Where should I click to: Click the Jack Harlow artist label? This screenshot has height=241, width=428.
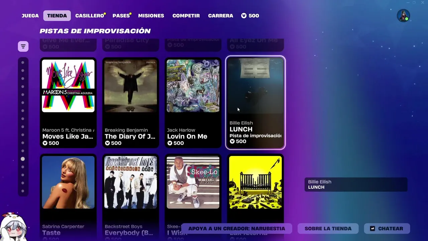(181, 130)
